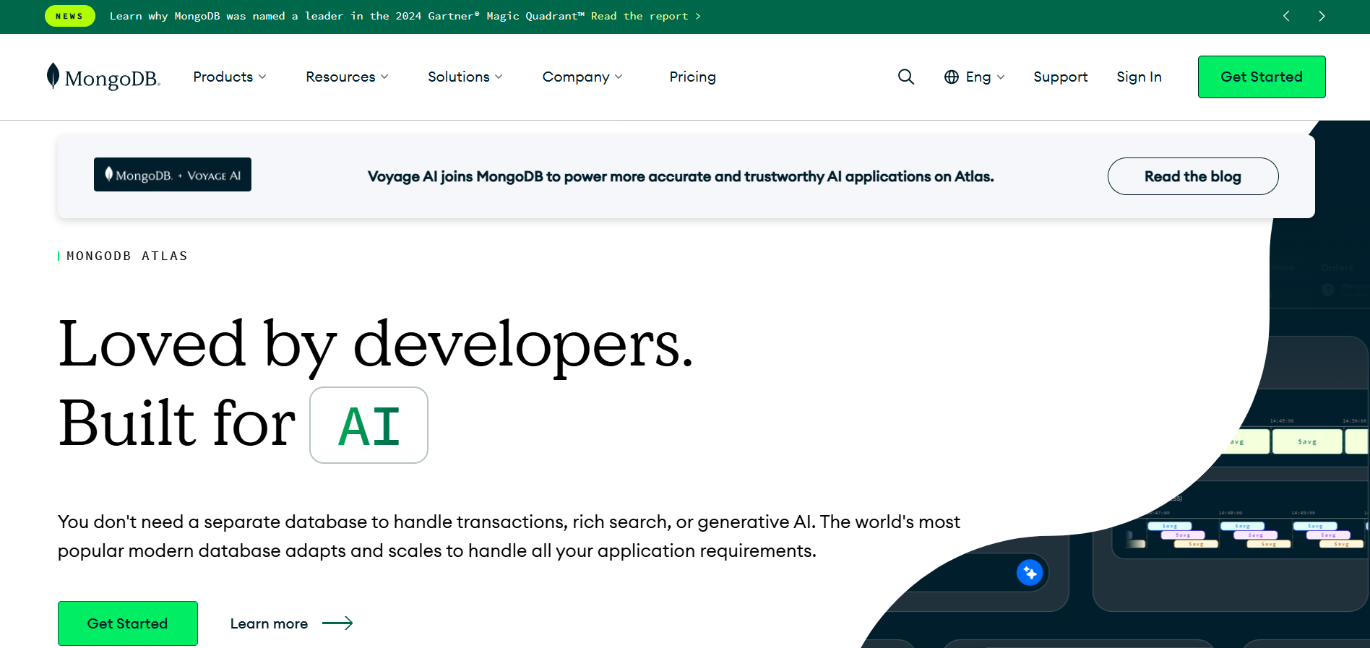Open the search magnifier icon

coord(906,77)
